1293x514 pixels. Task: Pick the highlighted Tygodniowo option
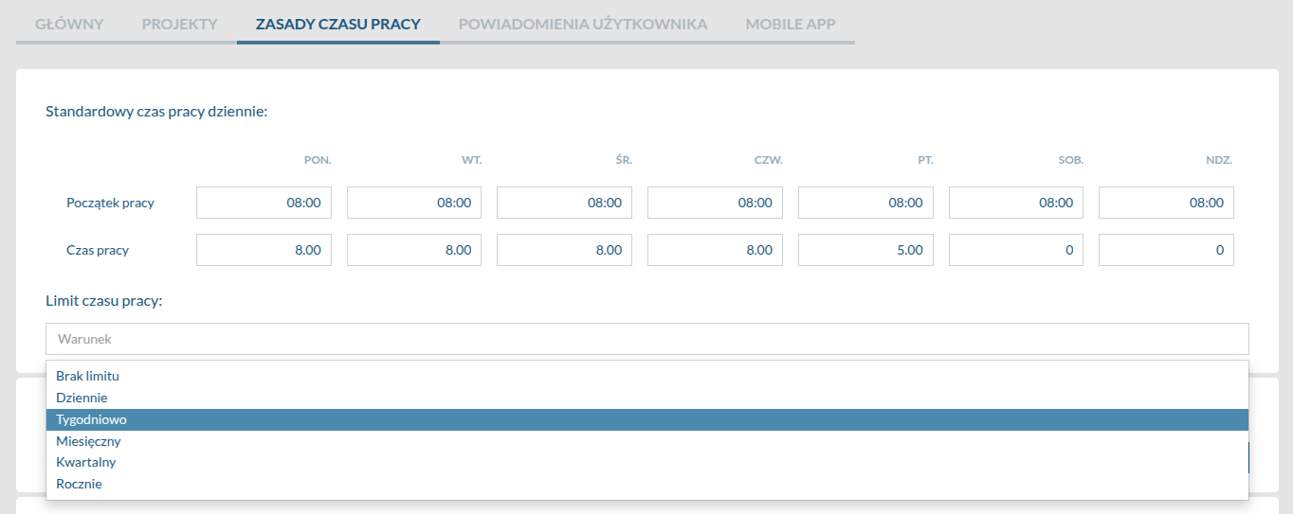click(646, 419)
